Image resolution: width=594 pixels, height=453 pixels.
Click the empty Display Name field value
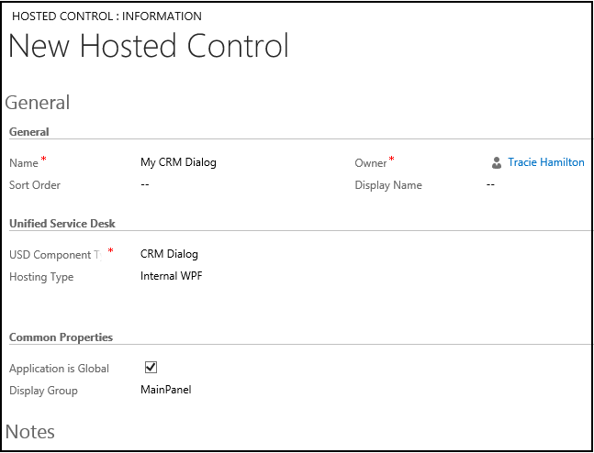(490, 184)
